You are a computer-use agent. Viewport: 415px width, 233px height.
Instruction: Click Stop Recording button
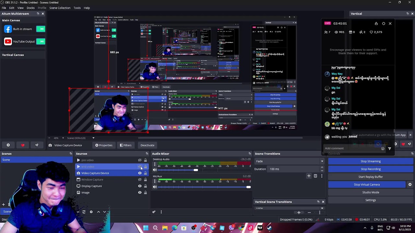[x=371, y=169]
